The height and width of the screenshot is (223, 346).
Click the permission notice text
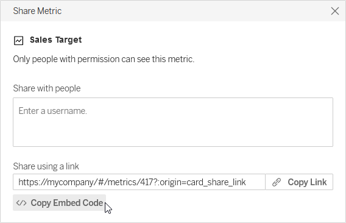click(104, 59)
